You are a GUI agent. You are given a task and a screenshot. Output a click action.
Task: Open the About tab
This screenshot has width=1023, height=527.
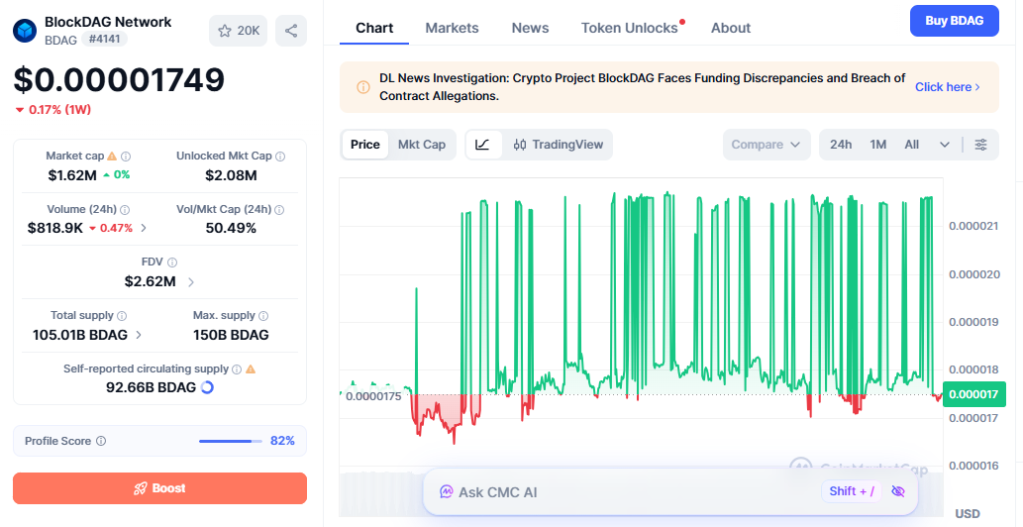(x=731, y=28)
